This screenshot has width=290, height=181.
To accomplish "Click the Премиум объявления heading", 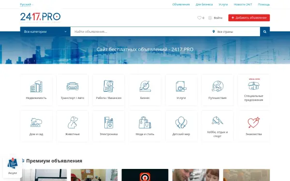I will pyautogui.click(x=54, y=161).
